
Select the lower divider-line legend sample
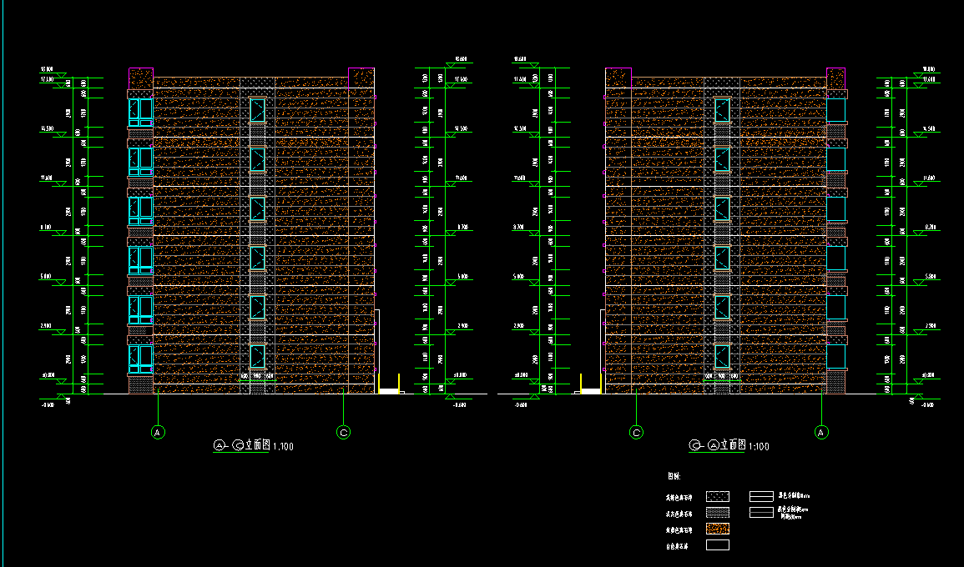click(761, 512)
